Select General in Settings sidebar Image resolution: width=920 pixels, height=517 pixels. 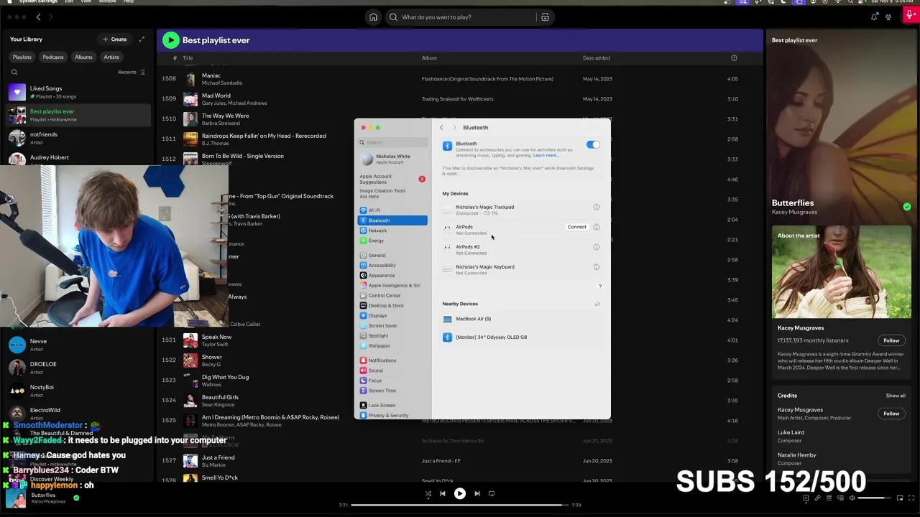(x=392, y=256)
